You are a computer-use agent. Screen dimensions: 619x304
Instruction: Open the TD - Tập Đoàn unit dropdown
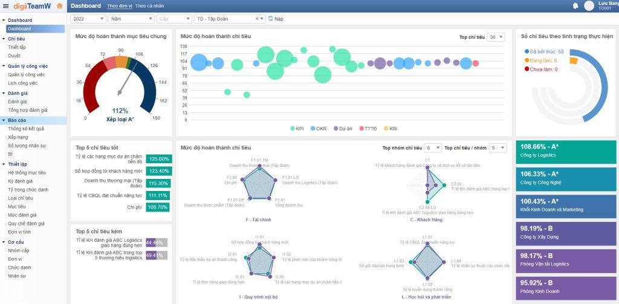point(230,19)
